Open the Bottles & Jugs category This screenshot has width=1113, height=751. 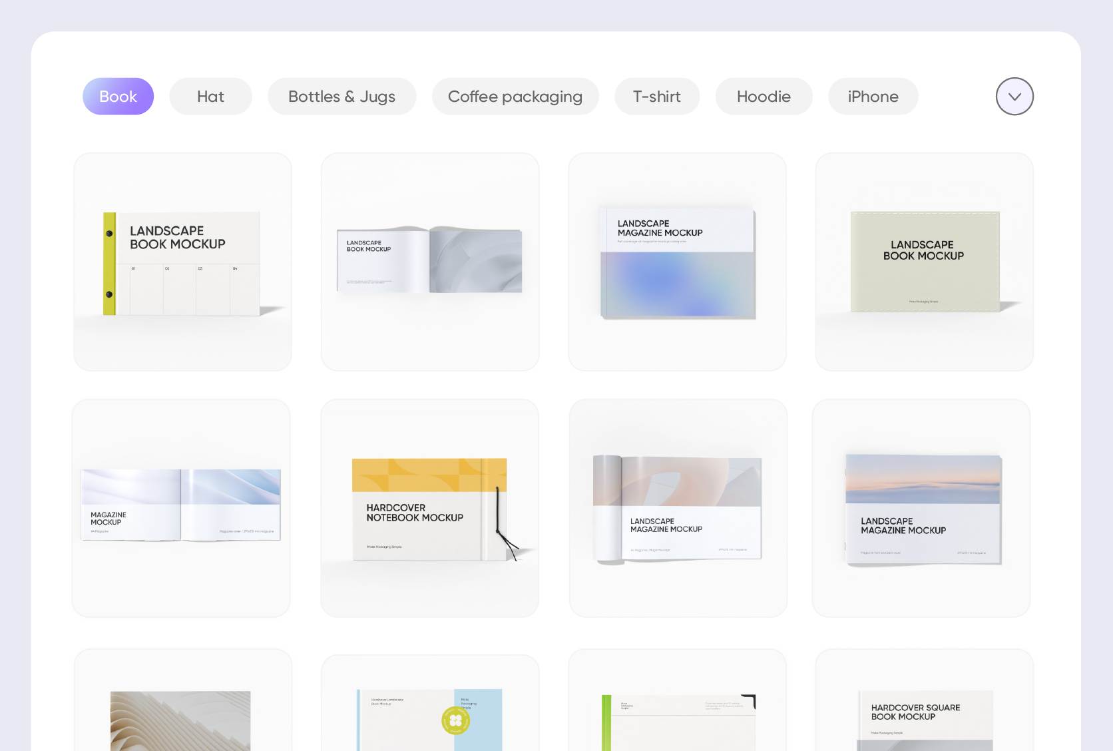coord(341,97)
